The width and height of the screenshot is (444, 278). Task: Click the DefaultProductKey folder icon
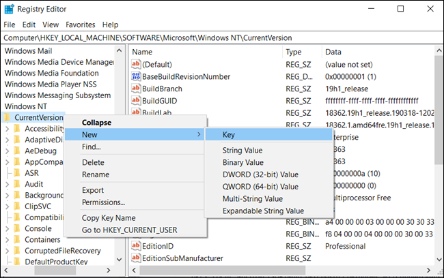[x=17, y=262]
